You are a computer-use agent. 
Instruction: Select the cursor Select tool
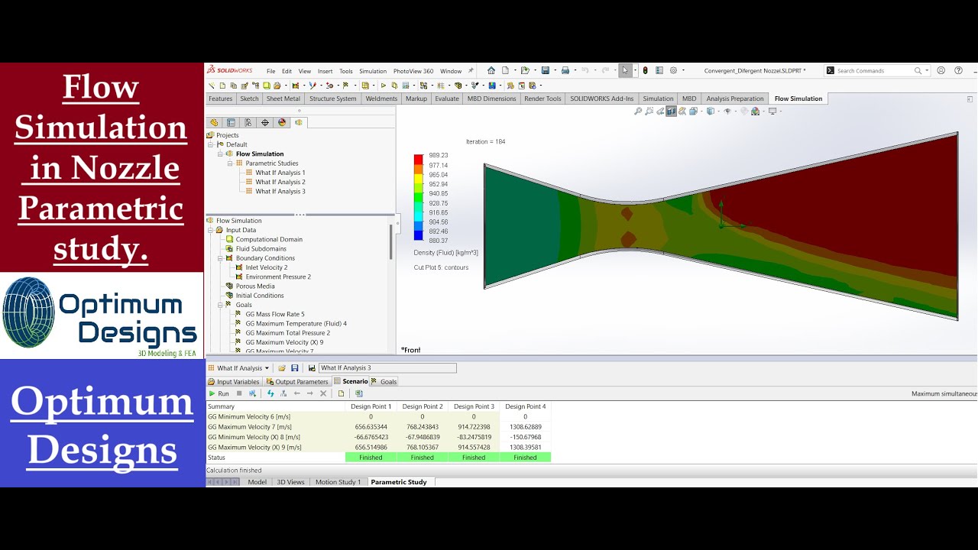[625, 70]
